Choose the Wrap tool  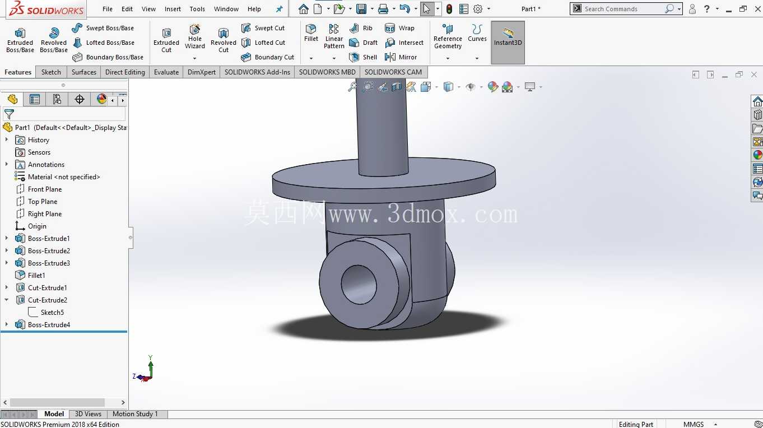[x=399, y=28]
